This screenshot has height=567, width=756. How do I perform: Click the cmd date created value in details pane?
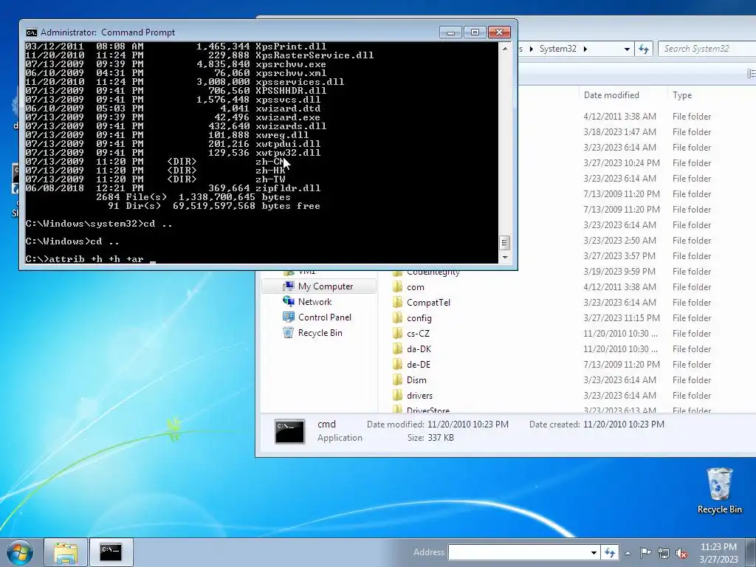[x=623, y=425]
